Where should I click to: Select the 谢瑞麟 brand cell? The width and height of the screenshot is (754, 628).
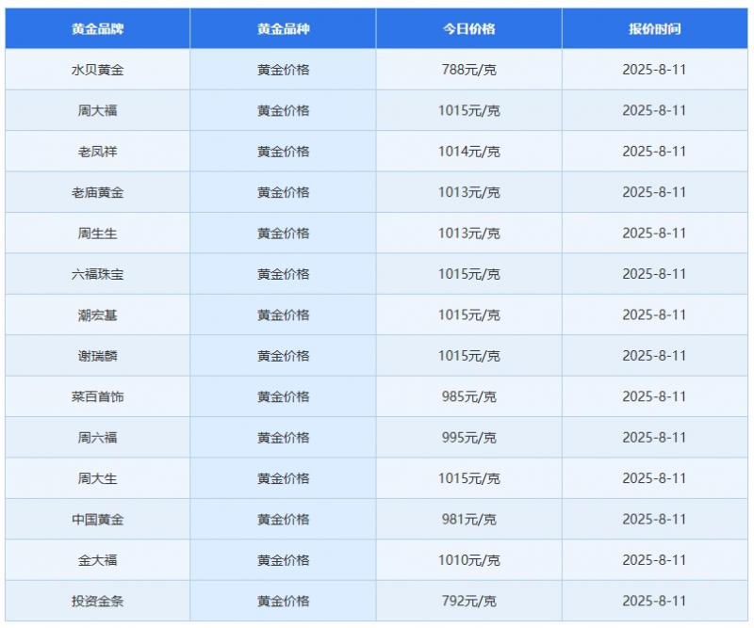(98, 356)
